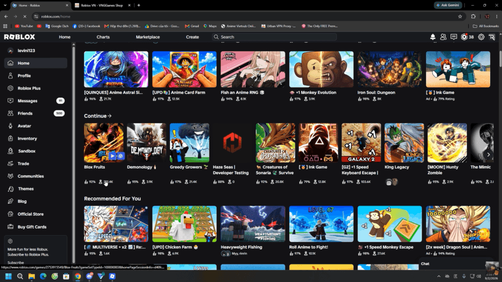Open Windows Start menu
Screen dimensions: 502x282
click(x=9, y=276)
